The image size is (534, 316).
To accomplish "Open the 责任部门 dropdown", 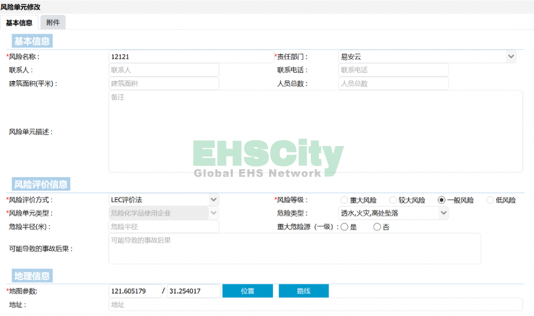I will (x=427, y=57).
